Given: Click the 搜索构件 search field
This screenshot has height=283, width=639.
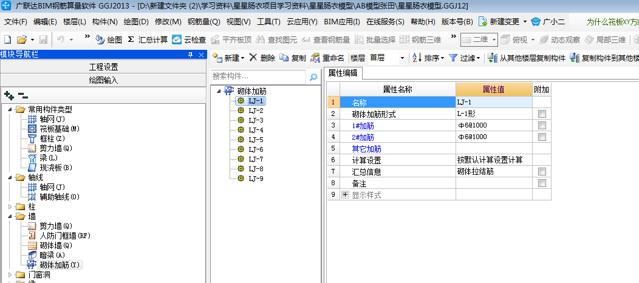Looking at the screenshot, I should click(x=258, y=77).
